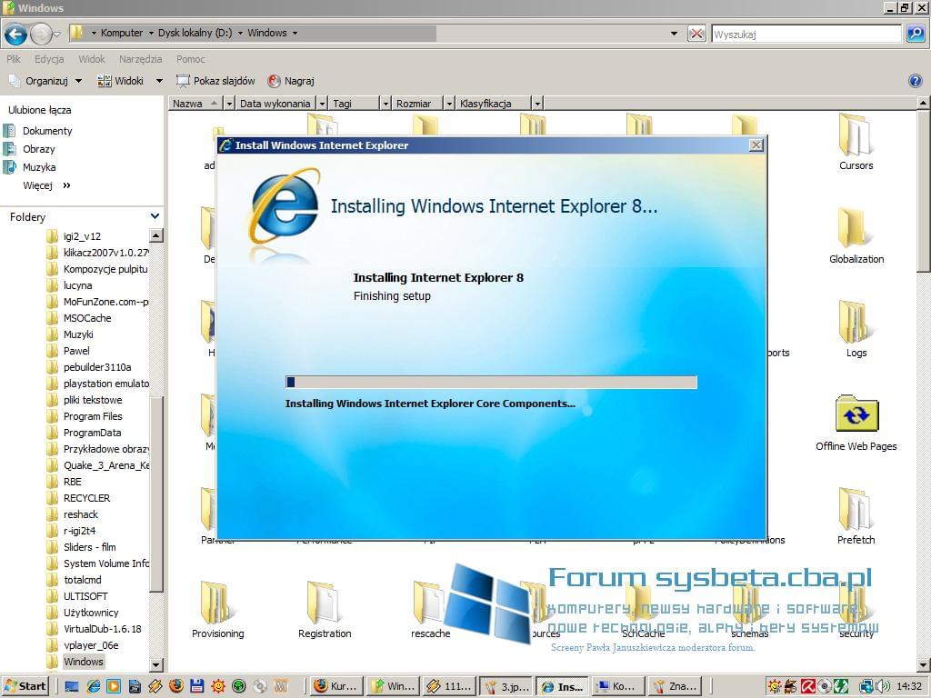Open Klasyfikacja column filter dropdown

tap(537, 104)
